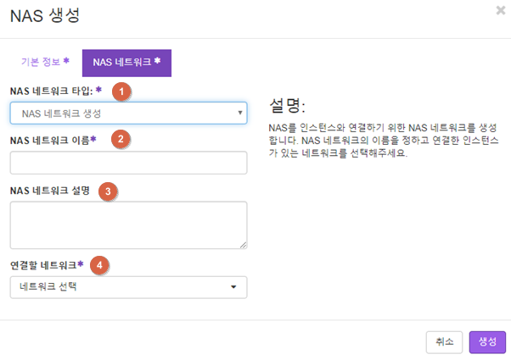
Task: Open the NAS 네트워크 생성 type combo box
Action: (129, 114)
